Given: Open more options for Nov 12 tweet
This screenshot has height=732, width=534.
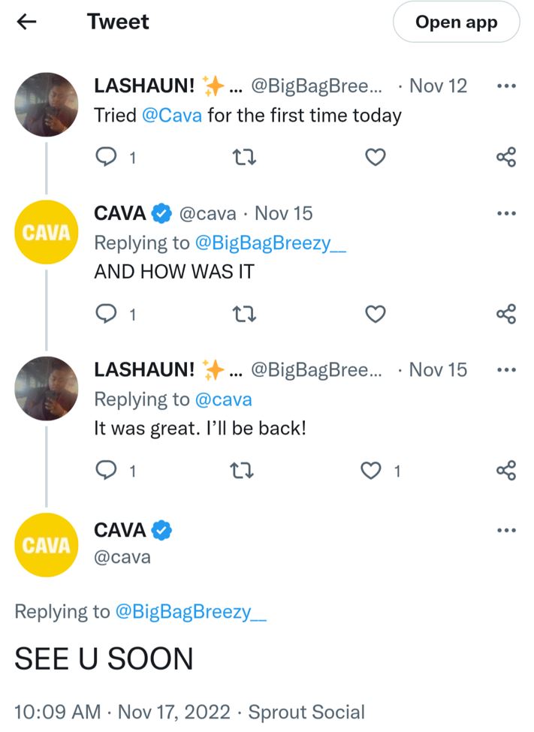Looking at the screenshot, I should pos(507,86).
